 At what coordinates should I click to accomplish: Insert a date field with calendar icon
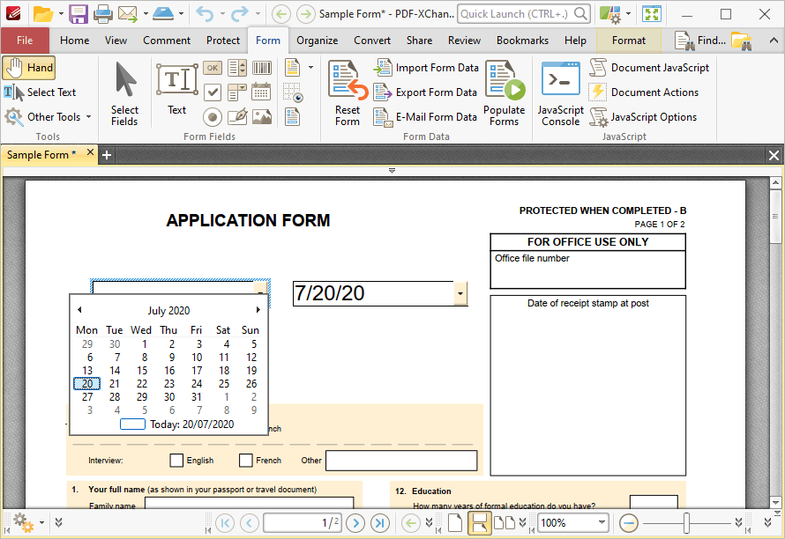point(261,92)
